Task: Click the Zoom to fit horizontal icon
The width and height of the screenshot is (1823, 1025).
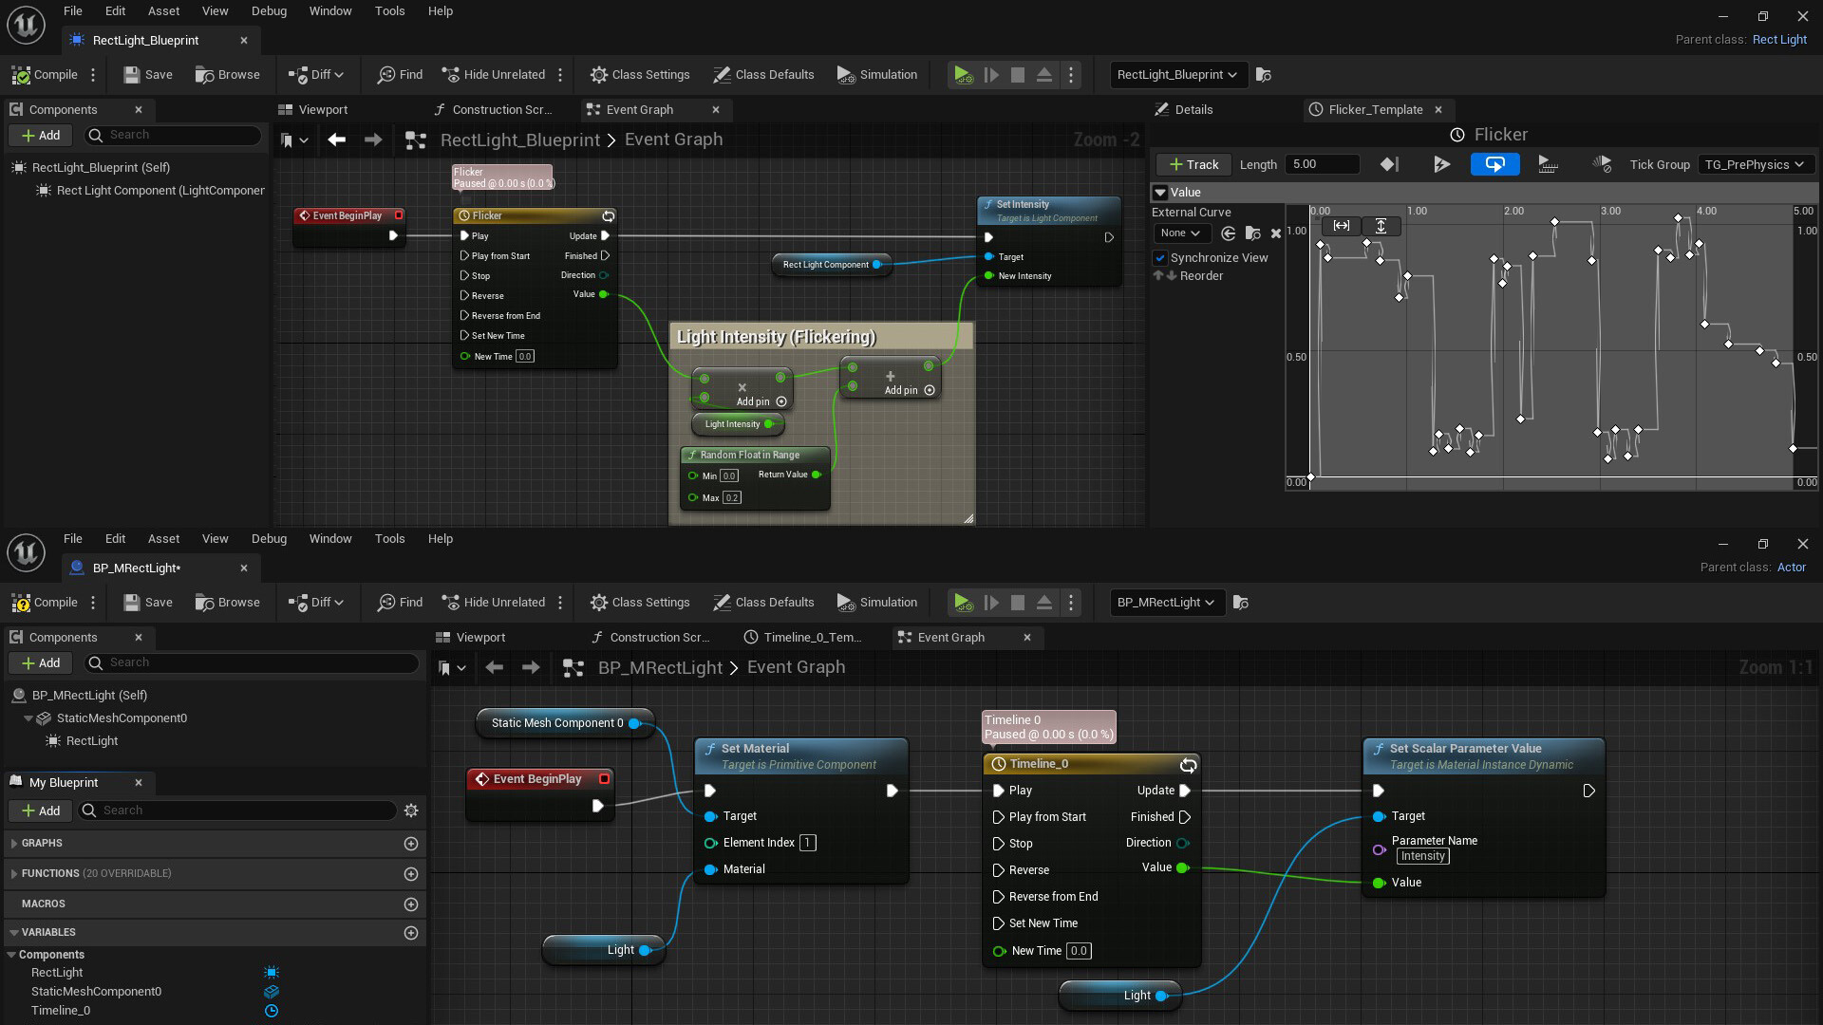Action: [x=1341, y=226]
